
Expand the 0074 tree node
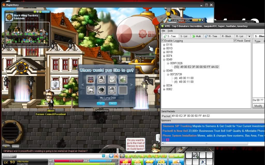[164, 56]
